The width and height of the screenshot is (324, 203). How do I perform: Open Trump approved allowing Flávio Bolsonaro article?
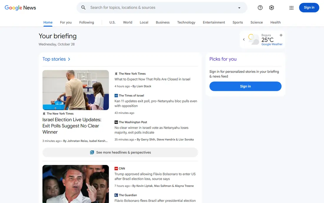tap(155, 176)
